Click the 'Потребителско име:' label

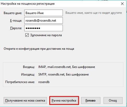pos(20,82)
